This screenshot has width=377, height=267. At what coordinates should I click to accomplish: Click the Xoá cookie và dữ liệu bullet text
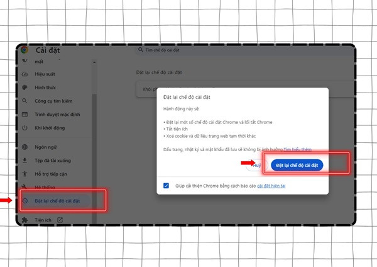pos(211,136)
